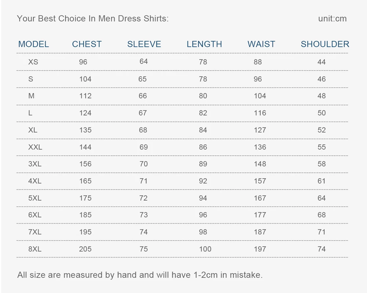
Task: Click the measurement disclaimer text at bottom
Action: coord(140,275)
